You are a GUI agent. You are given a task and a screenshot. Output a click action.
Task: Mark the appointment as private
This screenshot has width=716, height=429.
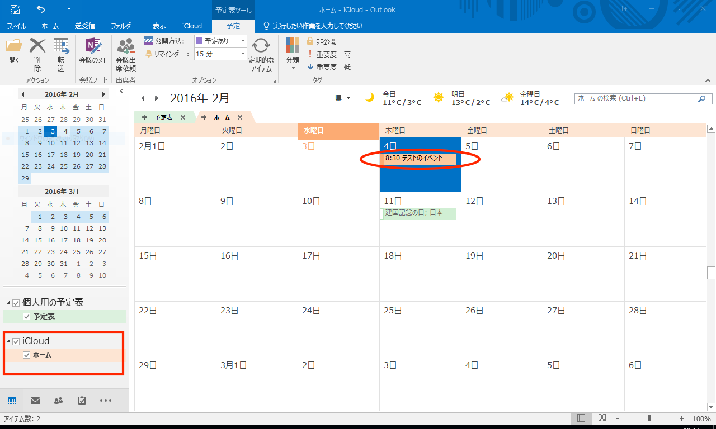pos(322,41)
